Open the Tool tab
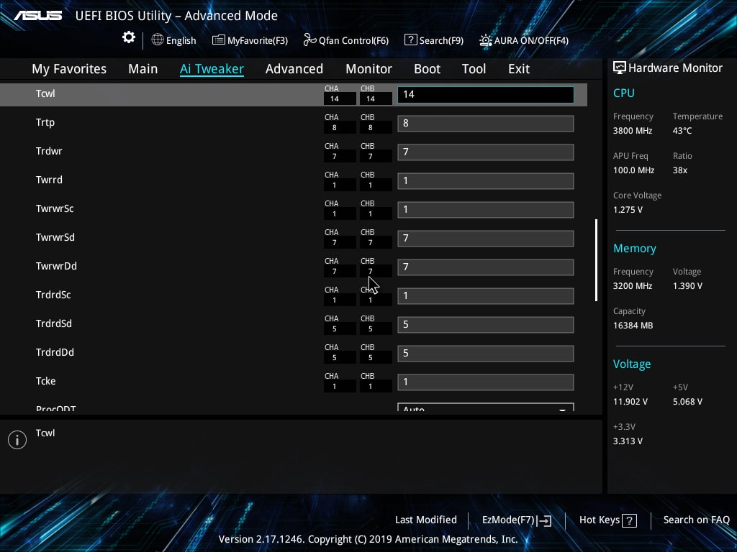 click(474, 69)
